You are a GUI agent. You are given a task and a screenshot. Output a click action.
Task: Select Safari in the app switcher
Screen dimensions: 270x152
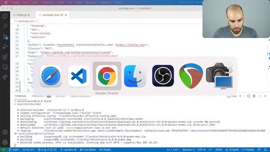pos(51,76)
